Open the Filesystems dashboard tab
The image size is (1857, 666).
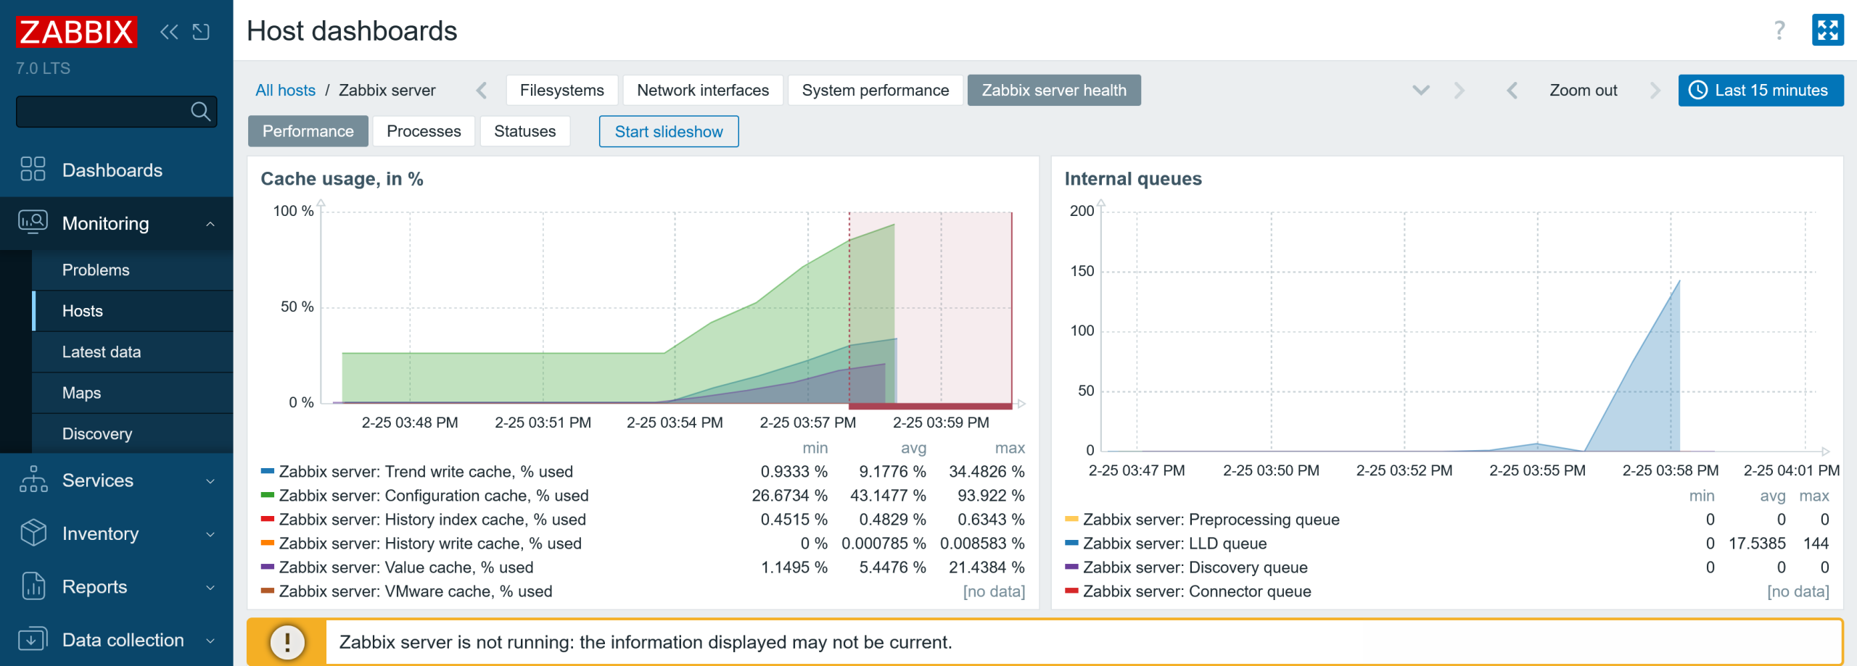point(561,91)
